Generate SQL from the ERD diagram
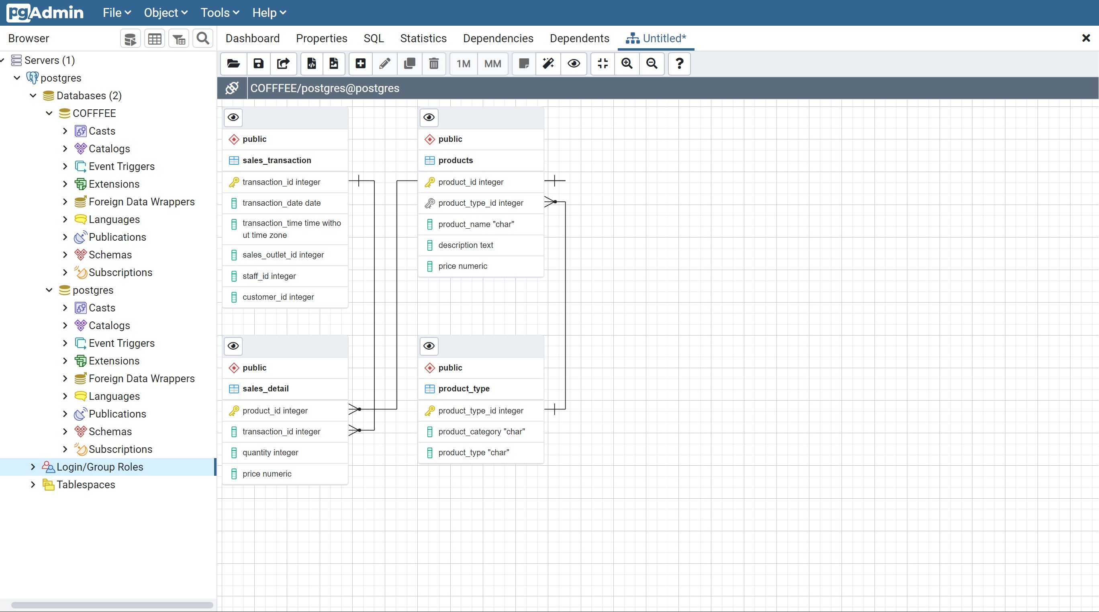 [x=311, y=64]
